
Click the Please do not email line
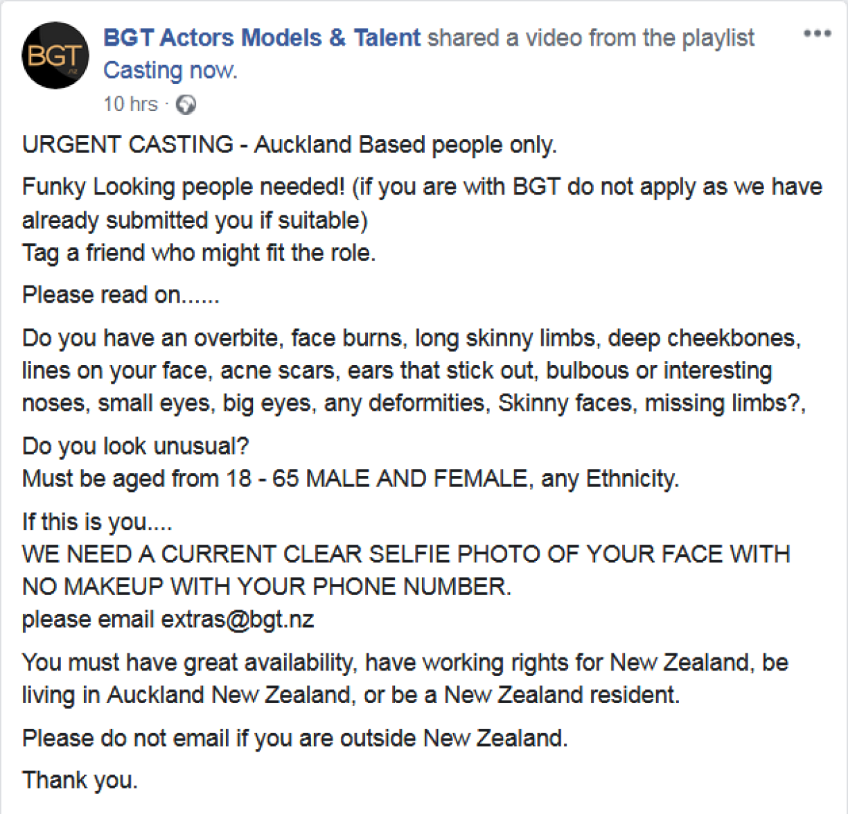(x=294, y=738)
